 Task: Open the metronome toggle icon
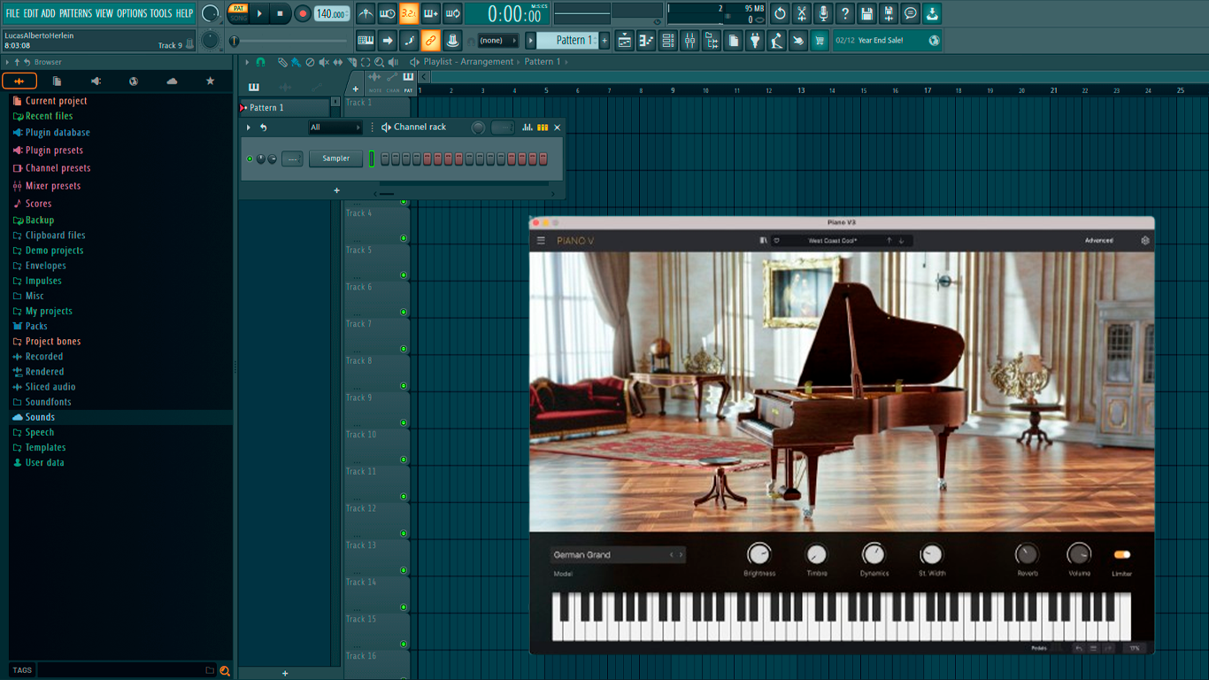(366, 14)
